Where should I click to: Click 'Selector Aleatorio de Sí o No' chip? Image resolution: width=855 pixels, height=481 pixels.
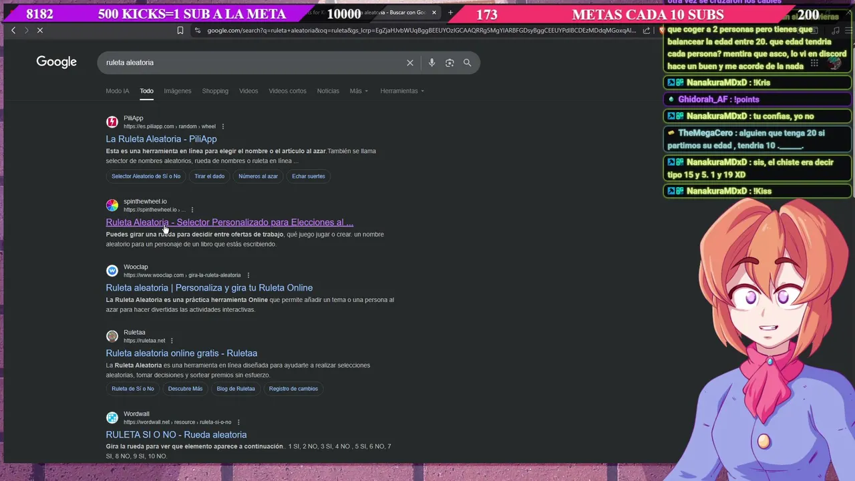pyautogui.click(x=146, y=176)
